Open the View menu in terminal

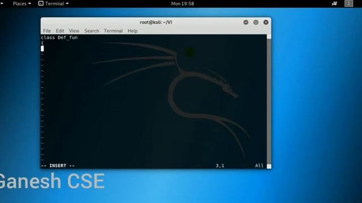(x=74, y=31)
